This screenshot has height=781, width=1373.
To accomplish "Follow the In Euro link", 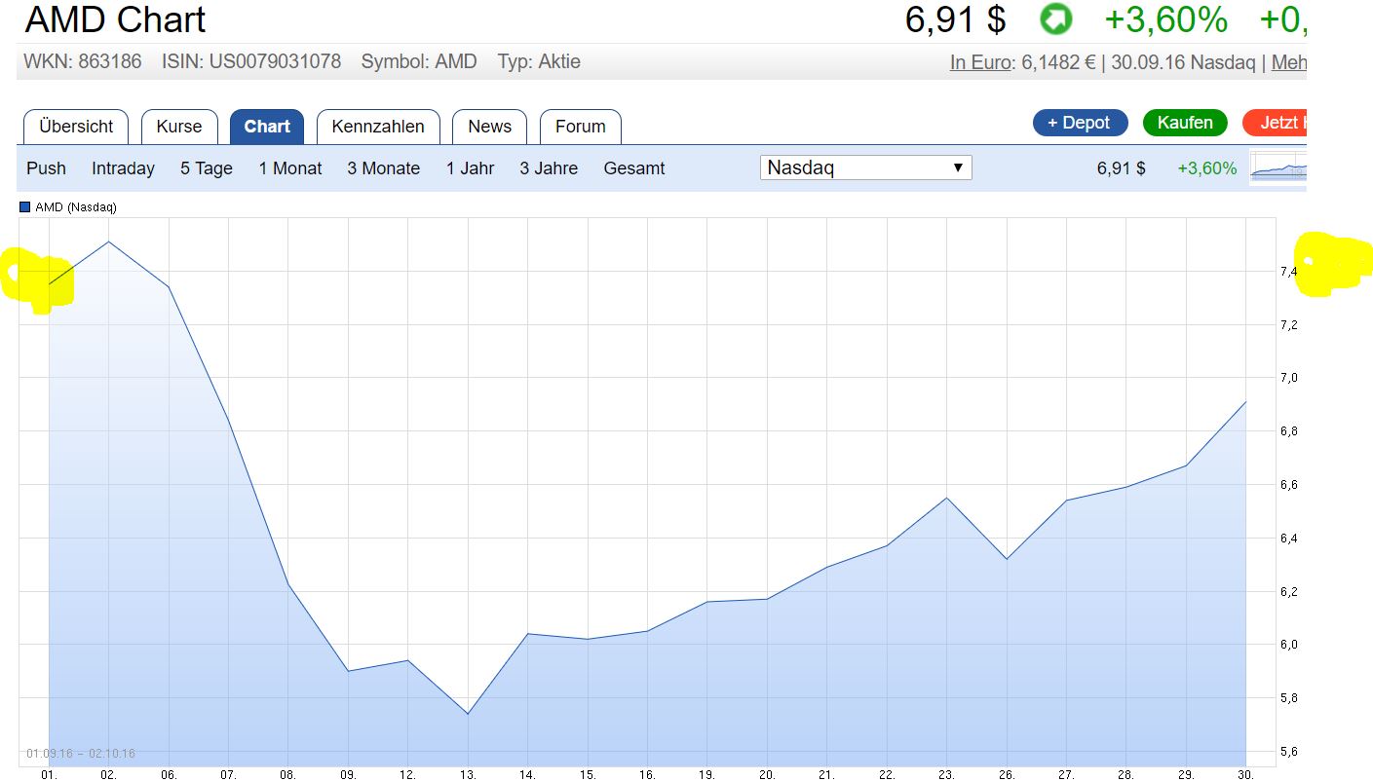I will [x=980, y=62].
